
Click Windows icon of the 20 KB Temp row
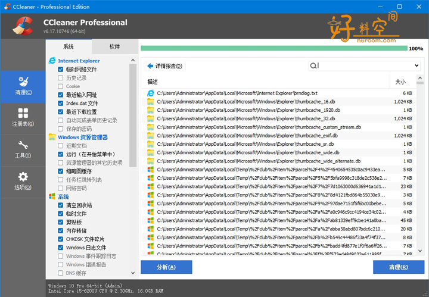pos(151,229)
